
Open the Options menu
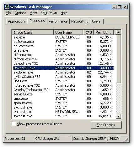[x=20, y=13]
